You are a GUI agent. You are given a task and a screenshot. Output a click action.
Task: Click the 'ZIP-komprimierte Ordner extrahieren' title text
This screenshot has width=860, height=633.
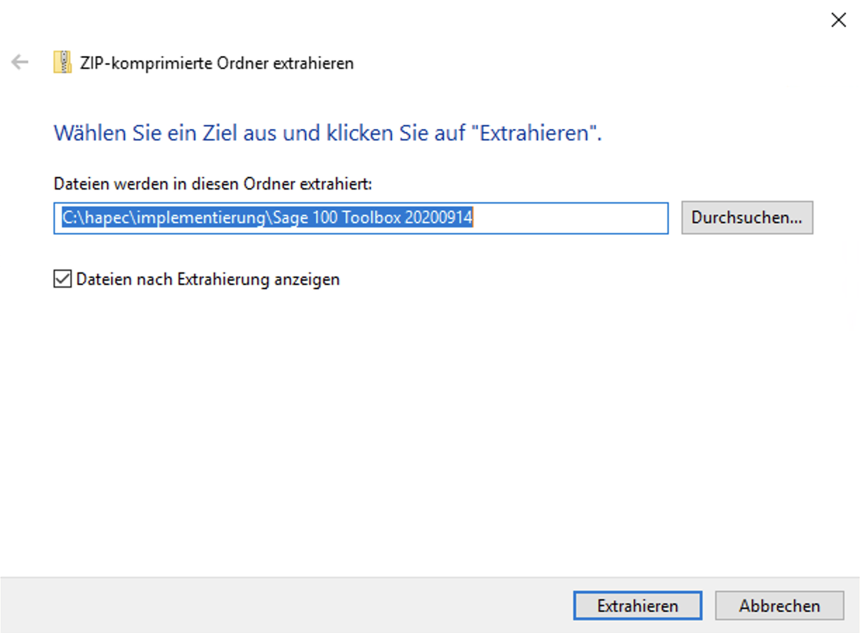tap(217, 63)
